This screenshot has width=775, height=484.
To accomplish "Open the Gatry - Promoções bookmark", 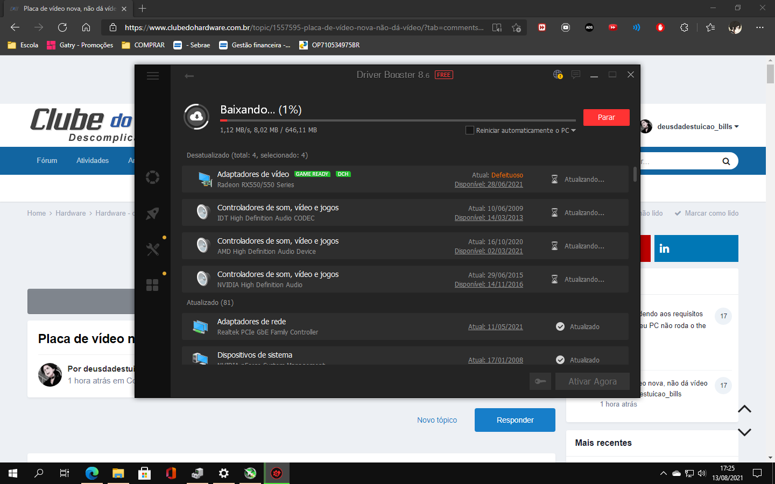I will point(80,45).
